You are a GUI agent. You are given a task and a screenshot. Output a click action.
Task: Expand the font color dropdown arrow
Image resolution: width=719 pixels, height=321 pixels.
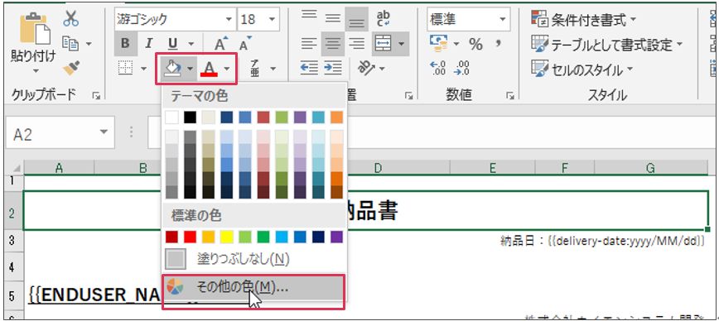[x=227, y=69]
